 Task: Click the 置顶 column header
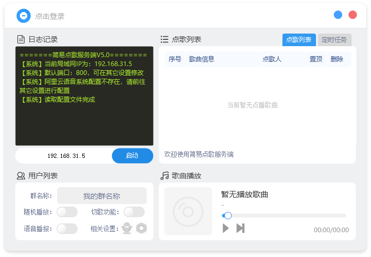316,59
